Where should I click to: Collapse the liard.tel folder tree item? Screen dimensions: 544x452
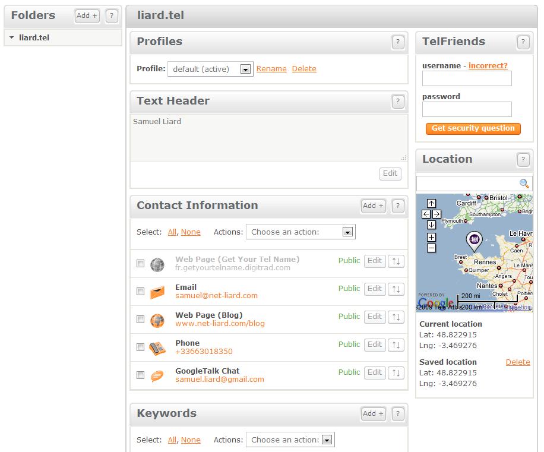click(x=12, y=37)
